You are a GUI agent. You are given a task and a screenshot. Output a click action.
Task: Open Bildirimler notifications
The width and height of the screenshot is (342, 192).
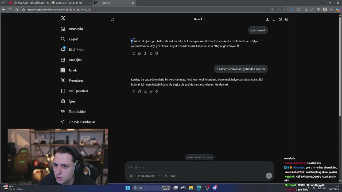(x=73, y=50)
